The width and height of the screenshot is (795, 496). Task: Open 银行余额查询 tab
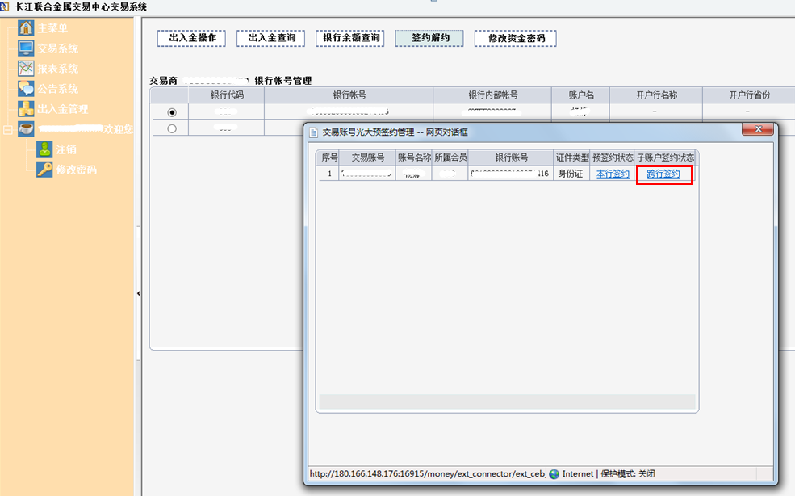click(349, 38)
